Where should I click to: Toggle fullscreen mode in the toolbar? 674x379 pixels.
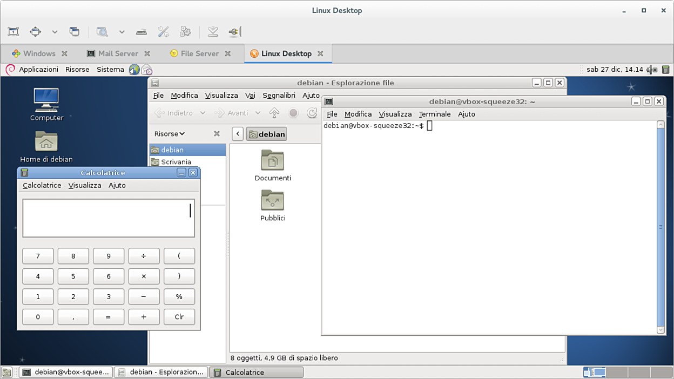(x=13, y=32)
